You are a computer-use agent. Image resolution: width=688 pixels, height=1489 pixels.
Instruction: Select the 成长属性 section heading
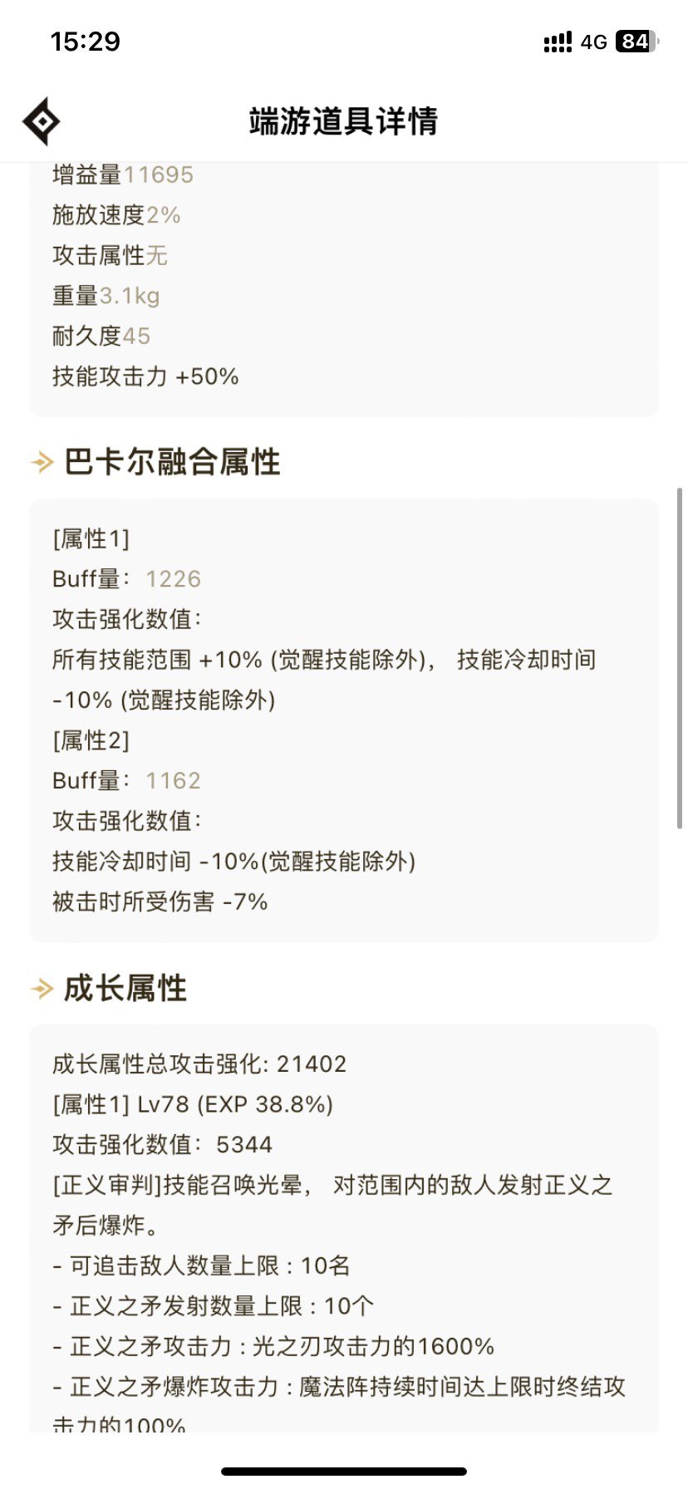pyautogui.click(x=125, y=988)
